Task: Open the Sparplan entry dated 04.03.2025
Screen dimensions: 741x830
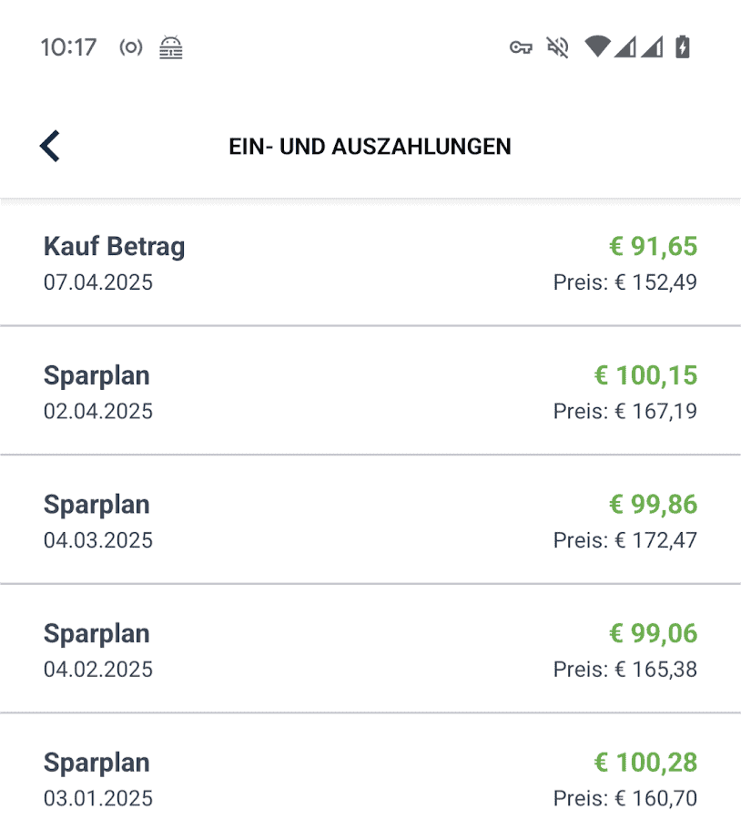Action: 370,520
